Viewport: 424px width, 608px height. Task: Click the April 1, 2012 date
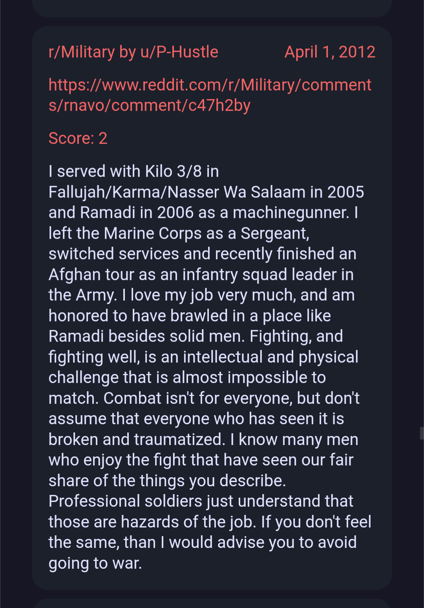pos(330,52)
